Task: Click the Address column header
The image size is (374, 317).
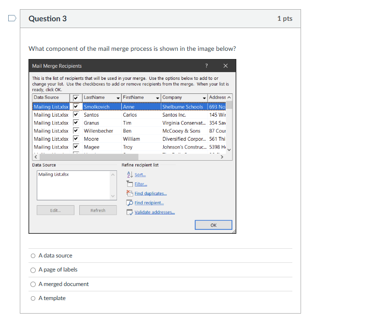Action: [x=217, y=97]
